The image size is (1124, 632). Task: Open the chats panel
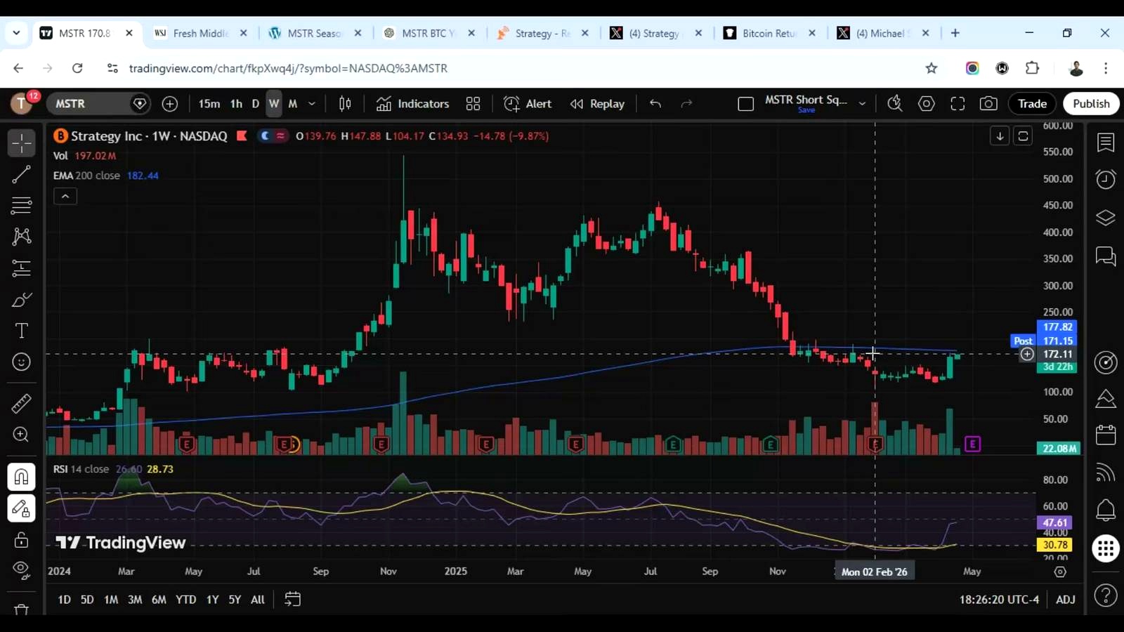point(1106,256)
